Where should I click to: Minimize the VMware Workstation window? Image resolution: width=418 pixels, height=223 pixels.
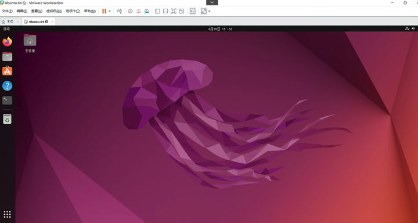click(x=392, y=3)
